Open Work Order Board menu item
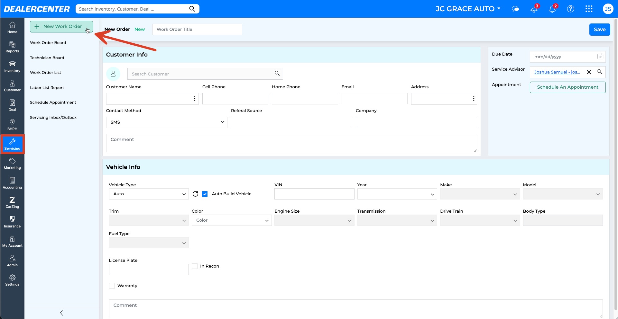The height and width of the screenshot is (319, 618). pos(48,43)
